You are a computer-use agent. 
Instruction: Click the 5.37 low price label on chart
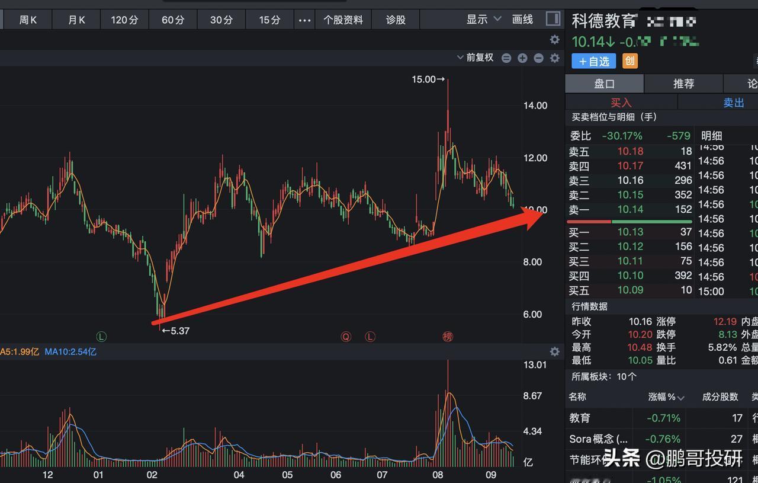[176, 331]
